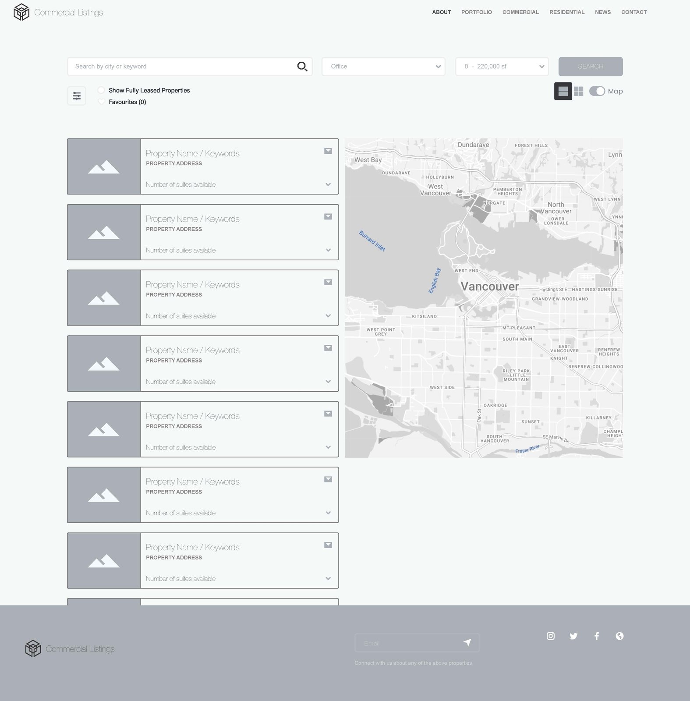Click the footer cube logo icon
Screen dimensions: 690x701
[33, 648]
